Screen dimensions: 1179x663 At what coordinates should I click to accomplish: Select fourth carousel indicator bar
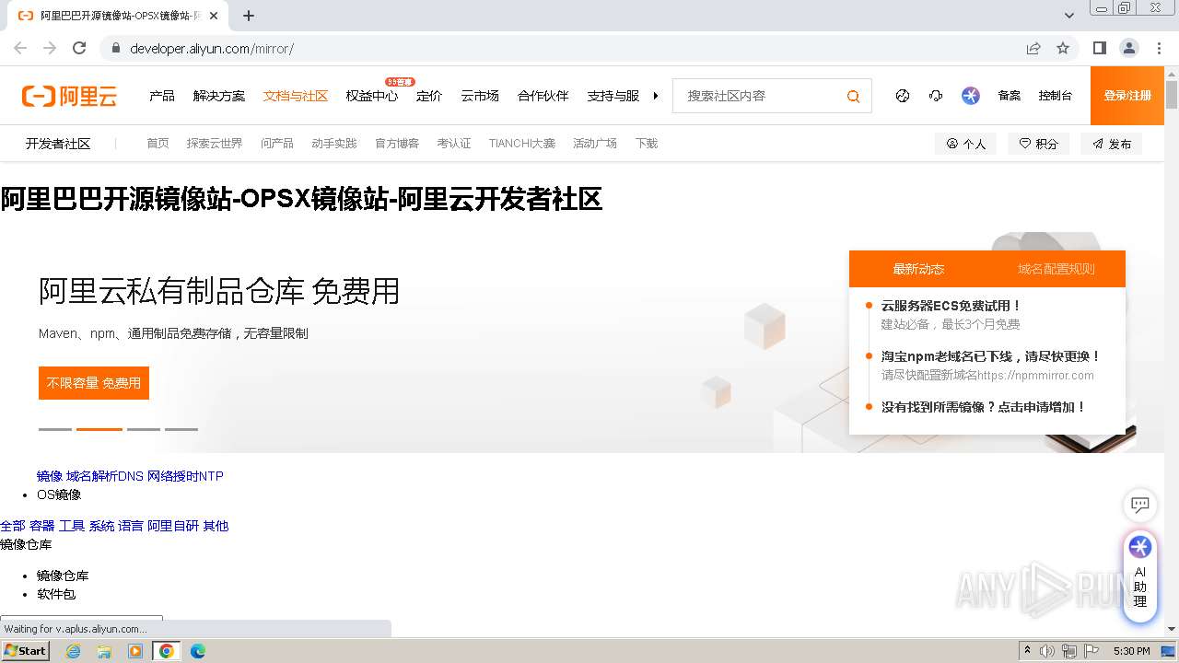pyautogui.click(x=181, y=429)
